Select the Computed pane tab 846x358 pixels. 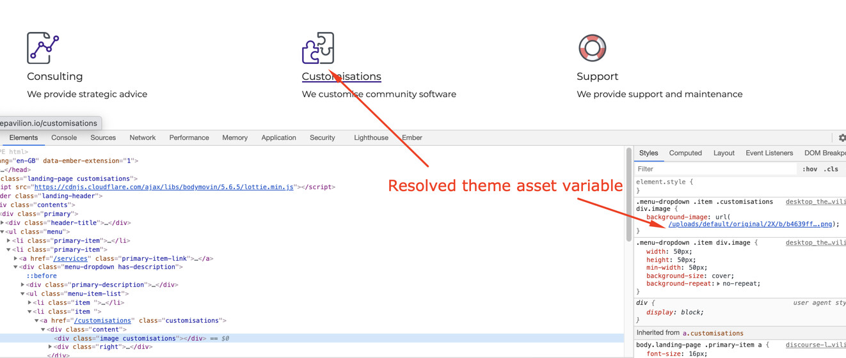[685, 153]
